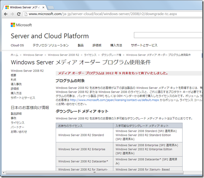Open the 購入方法 menu item

[116, 45]
